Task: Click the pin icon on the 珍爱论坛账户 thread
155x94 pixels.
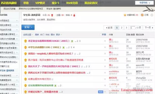Action: [26, 92]
